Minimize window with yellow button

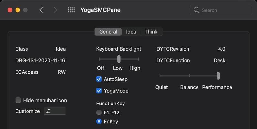[x=18, y=10]
